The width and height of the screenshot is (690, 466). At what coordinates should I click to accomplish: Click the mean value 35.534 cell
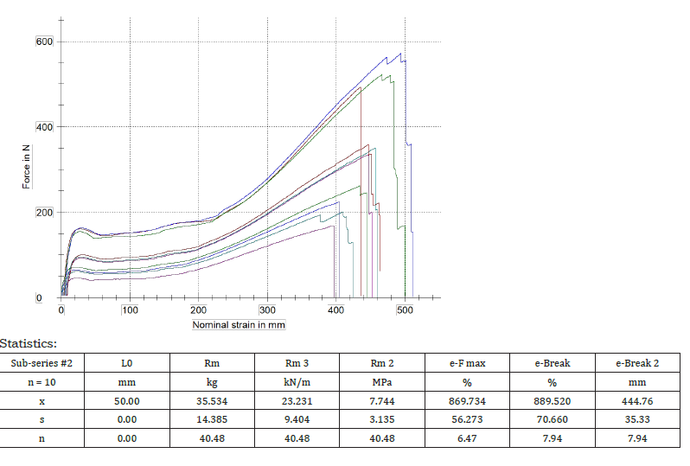tap(212, 401)
